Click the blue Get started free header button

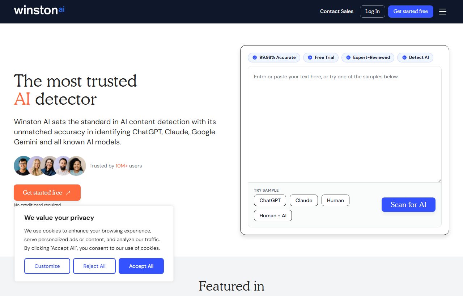click(411, 12)
